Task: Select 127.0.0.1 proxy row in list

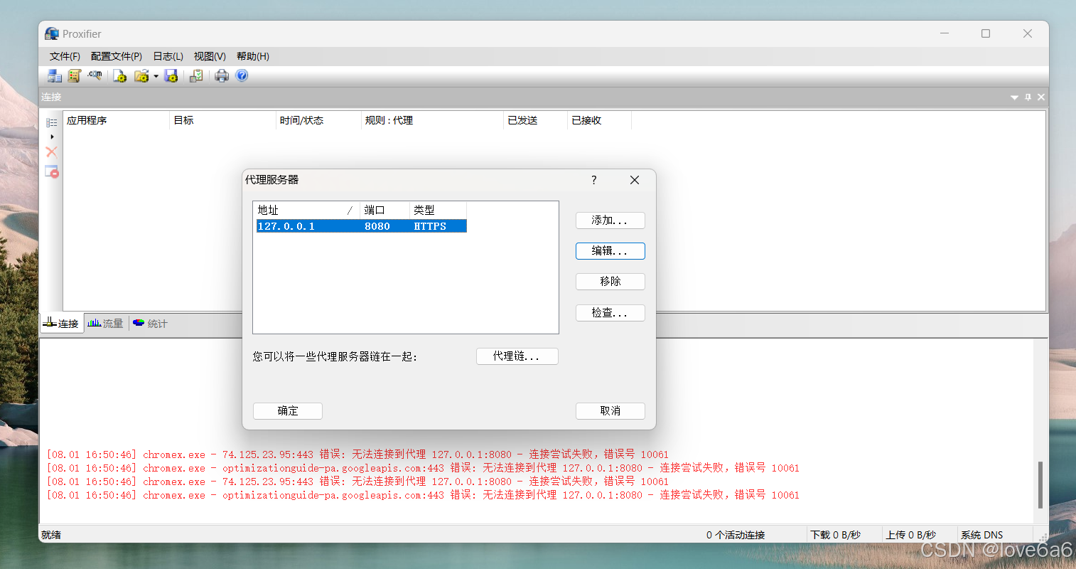Action: coord(361,226)
